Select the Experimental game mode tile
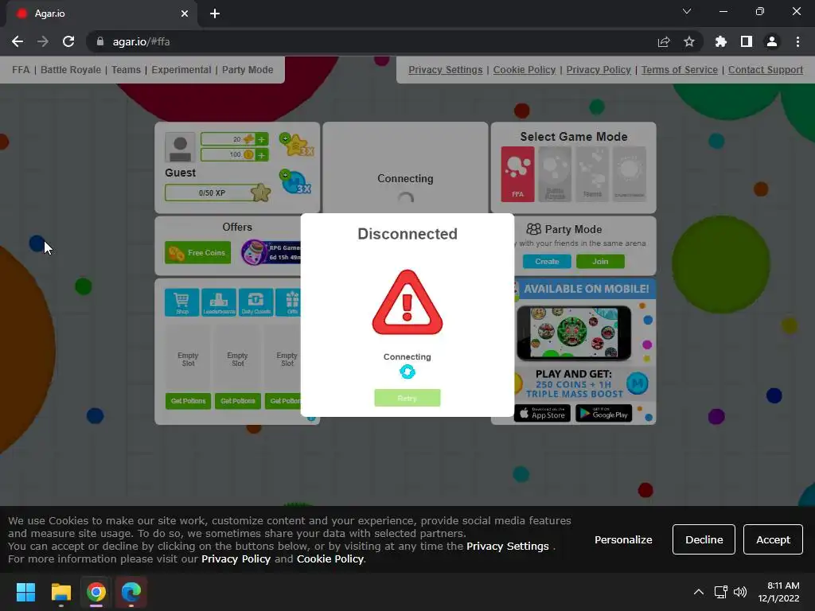815x611 pixels. [x=629, y=173]
